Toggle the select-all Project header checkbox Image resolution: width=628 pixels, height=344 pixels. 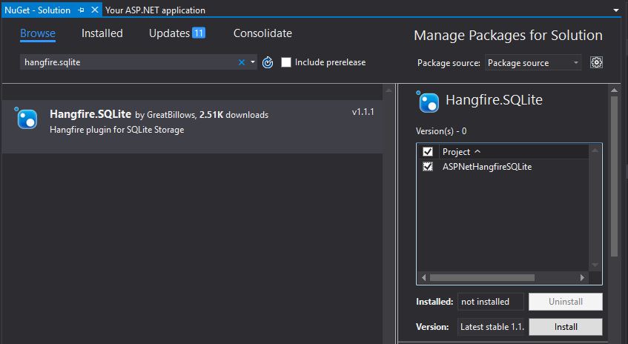[x=428, y=152]
